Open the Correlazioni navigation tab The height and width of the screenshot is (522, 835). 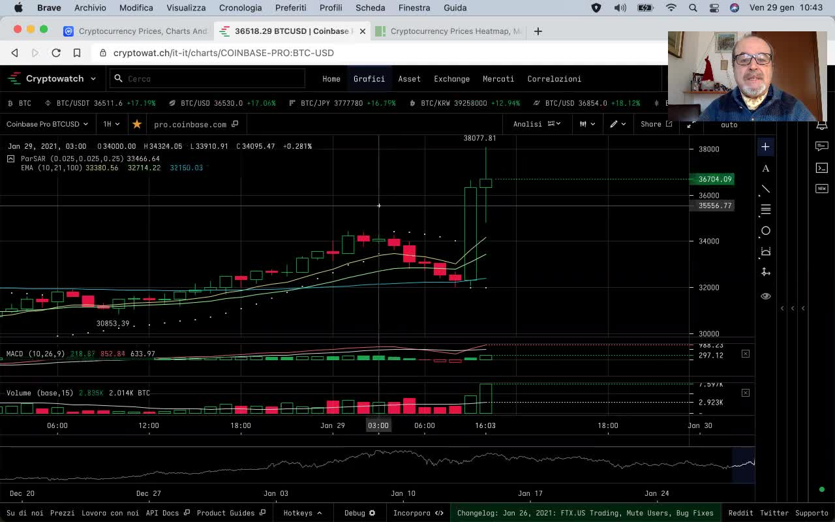coord(554,79)
